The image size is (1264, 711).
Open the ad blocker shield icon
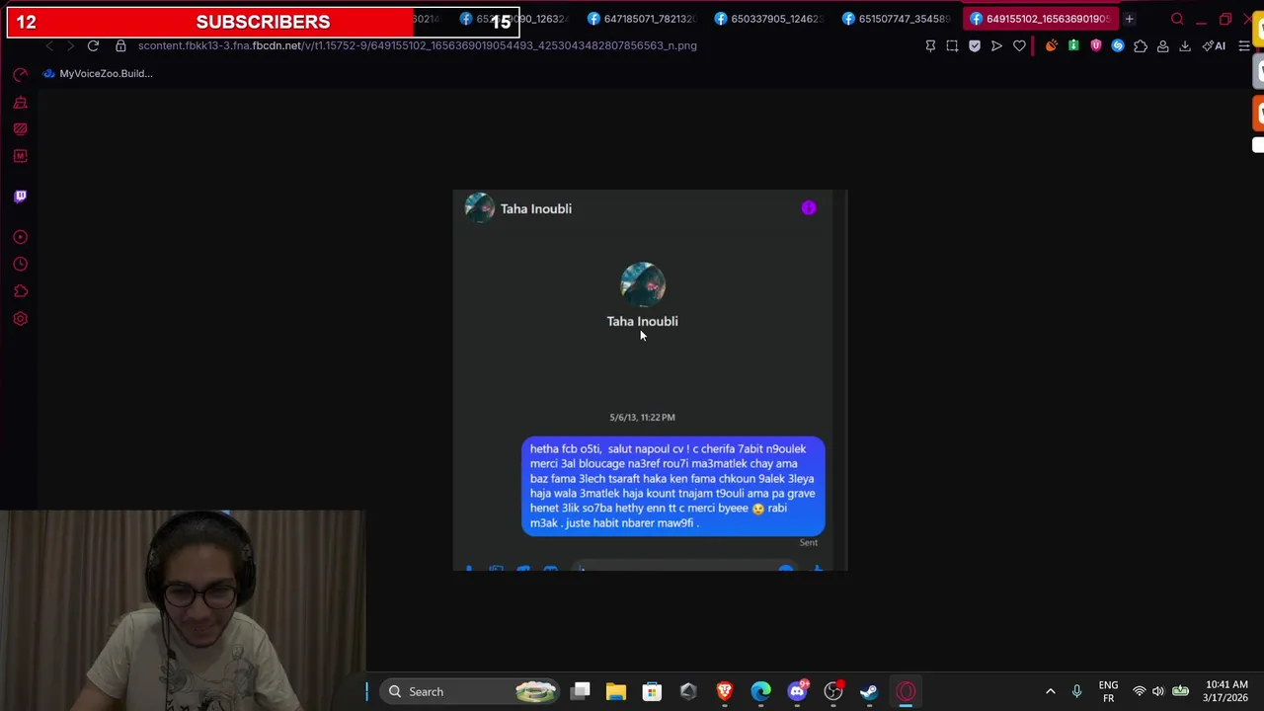975,45
